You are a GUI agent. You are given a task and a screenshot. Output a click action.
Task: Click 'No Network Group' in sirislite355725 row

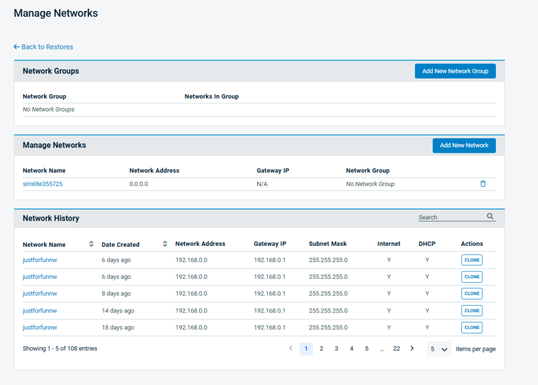click(x=370, y=184)
